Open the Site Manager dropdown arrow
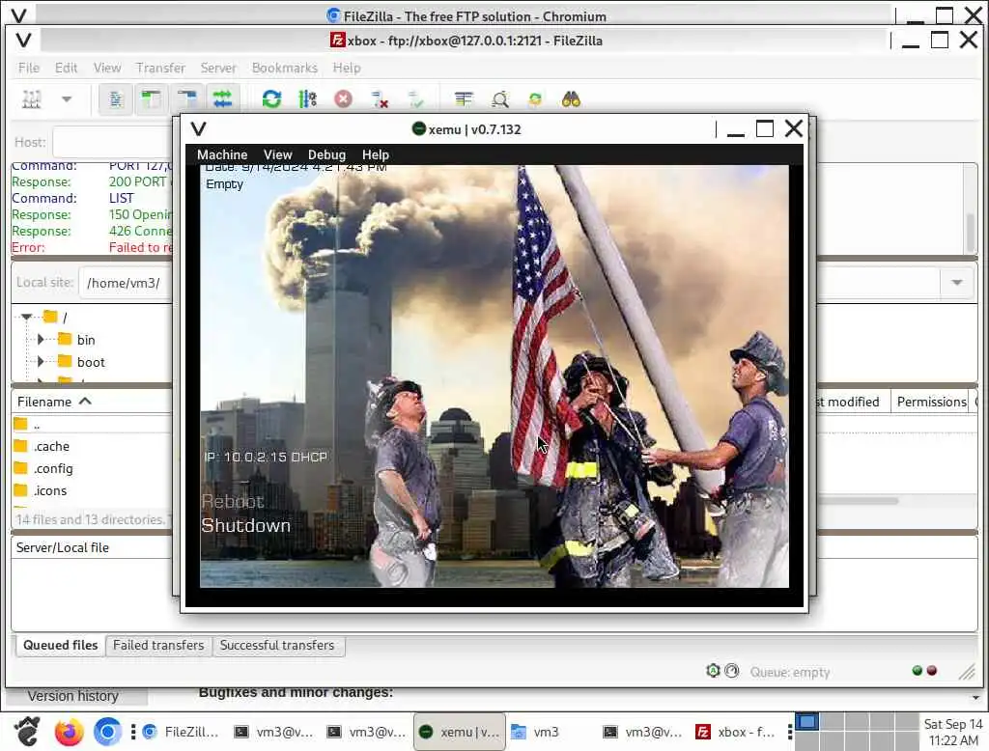Image resolution: width=989 pixels, height=751 pixels. (x=67, y=99)
